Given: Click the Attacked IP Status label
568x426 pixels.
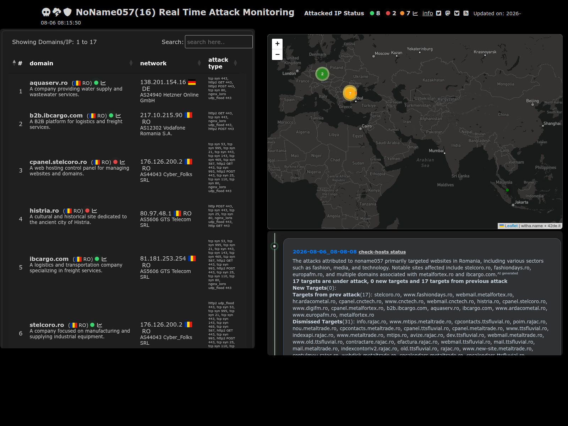Looking at the screenshot, I should point(334,13).
